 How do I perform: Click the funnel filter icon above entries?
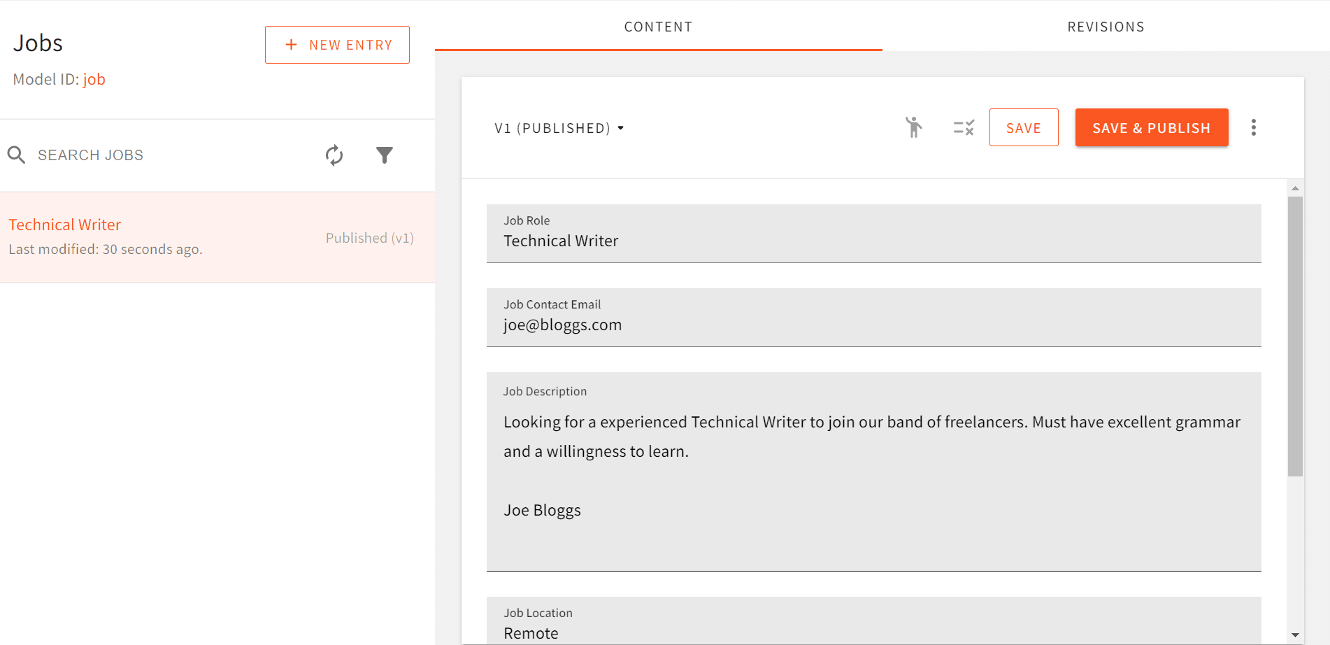(x=385, y=155)
